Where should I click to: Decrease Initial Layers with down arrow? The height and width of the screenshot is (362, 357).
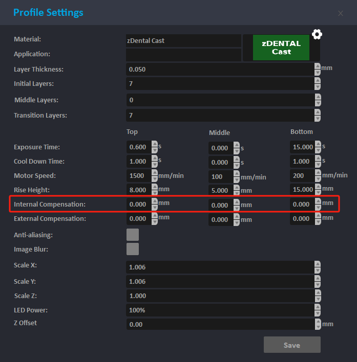(x=318, y=87)
